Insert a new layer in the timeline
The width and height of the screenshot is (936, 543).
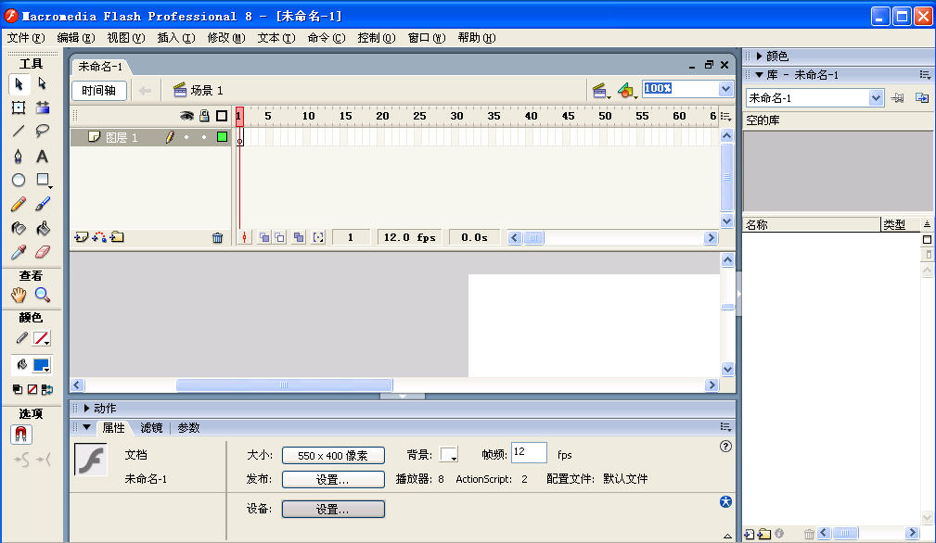click(81, 236)
